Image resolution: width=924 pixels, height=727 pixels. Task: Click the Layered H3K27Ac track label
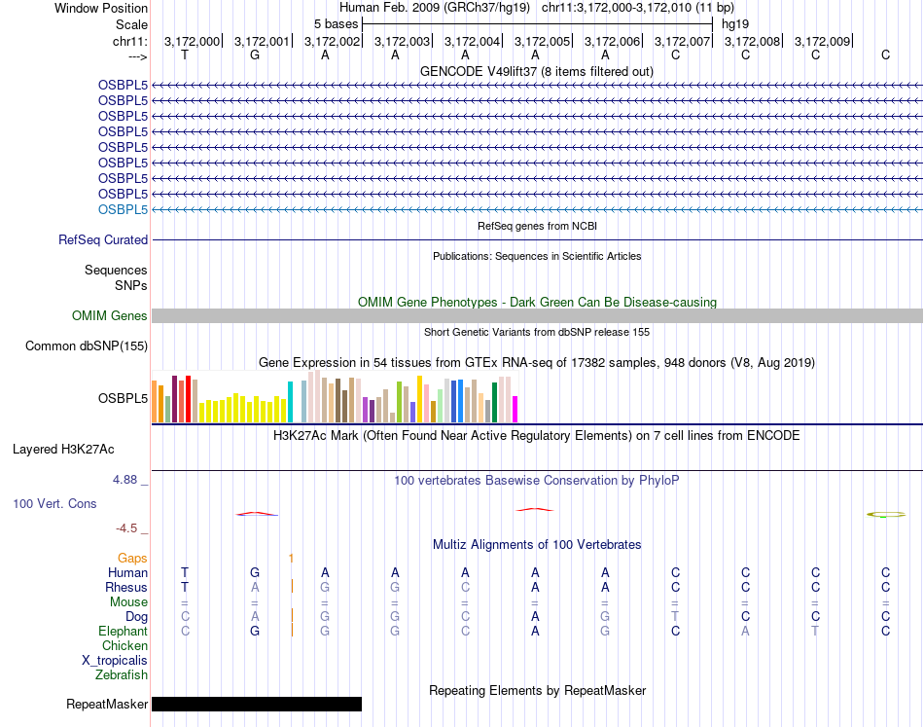tap(63, 450)
